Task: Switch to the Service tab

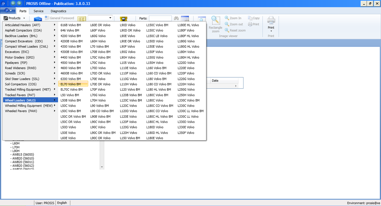Action: pos(38,11)
